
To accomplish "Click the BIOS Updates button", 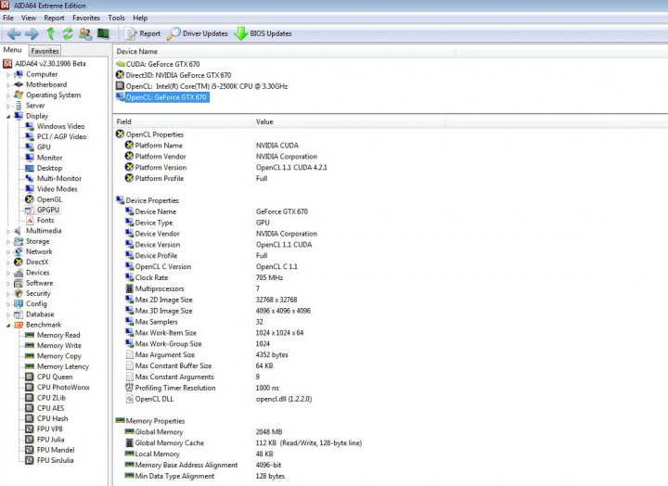I will tap(263, 33).
